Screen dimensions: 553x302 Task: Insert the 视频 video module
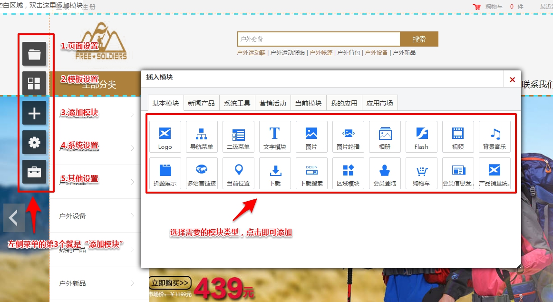457,136
